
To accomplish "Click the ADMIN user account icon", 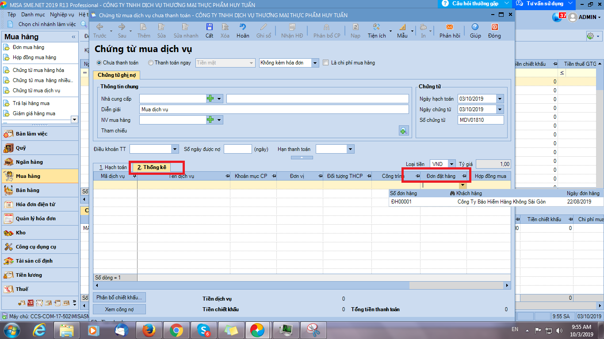I will tap(573, 17).
